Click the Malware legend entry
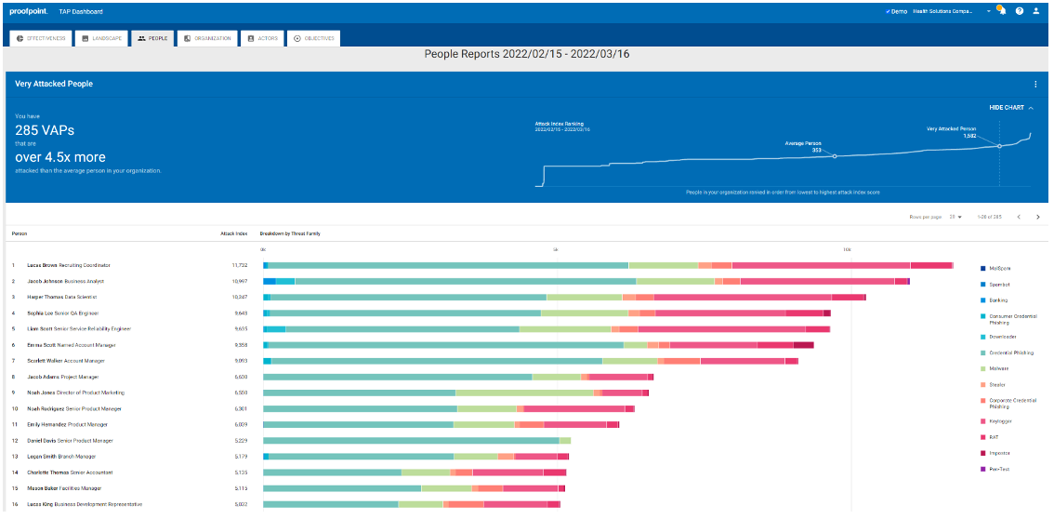This screenshot has height=519, width=1054. 995,369
